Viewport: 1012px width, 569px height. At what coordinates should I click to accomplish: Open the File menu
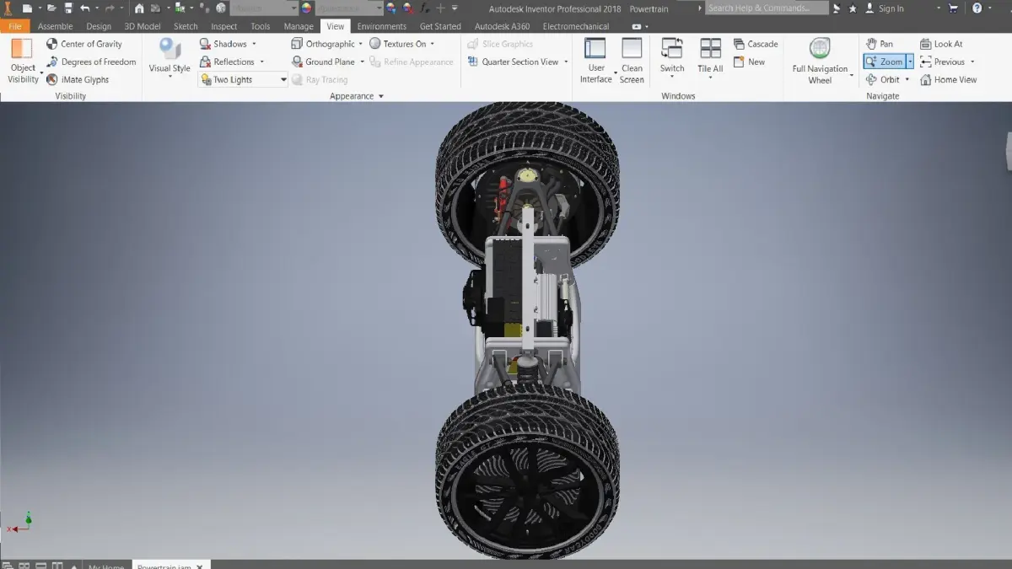pyautogui.click(x=14, y=26)
